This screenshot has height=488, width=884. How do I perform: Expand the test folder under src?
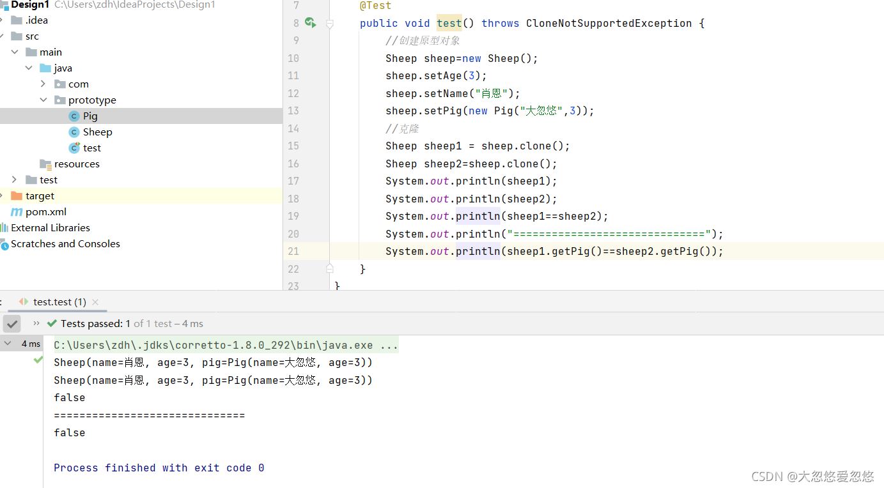click(x=15, y=180)
